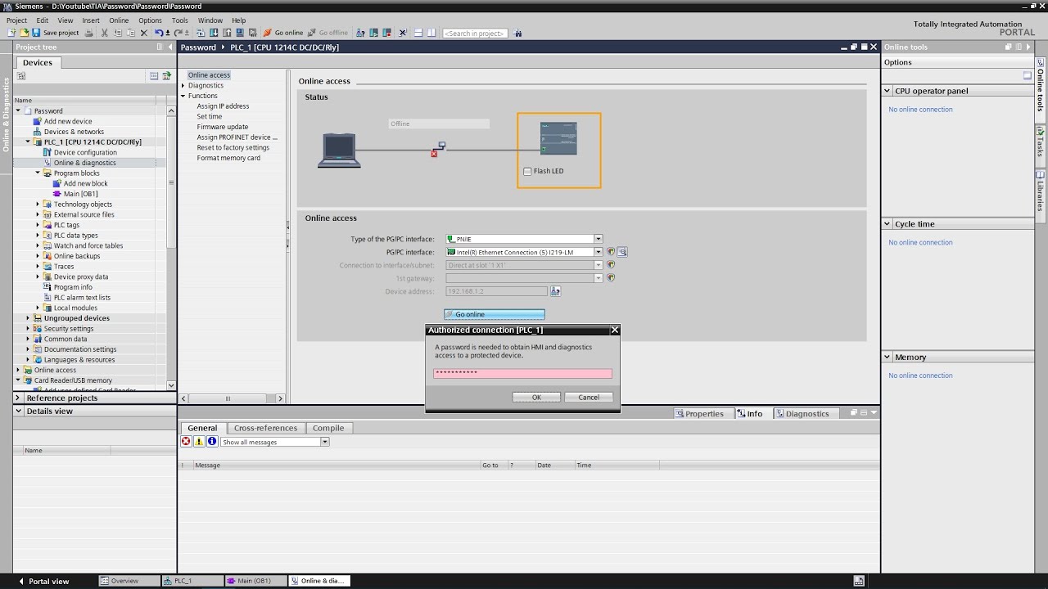The width and height of the screenshot is (1048, 589).
Task: Expand the PLC tags folder
Action: (x=38, y=225)
